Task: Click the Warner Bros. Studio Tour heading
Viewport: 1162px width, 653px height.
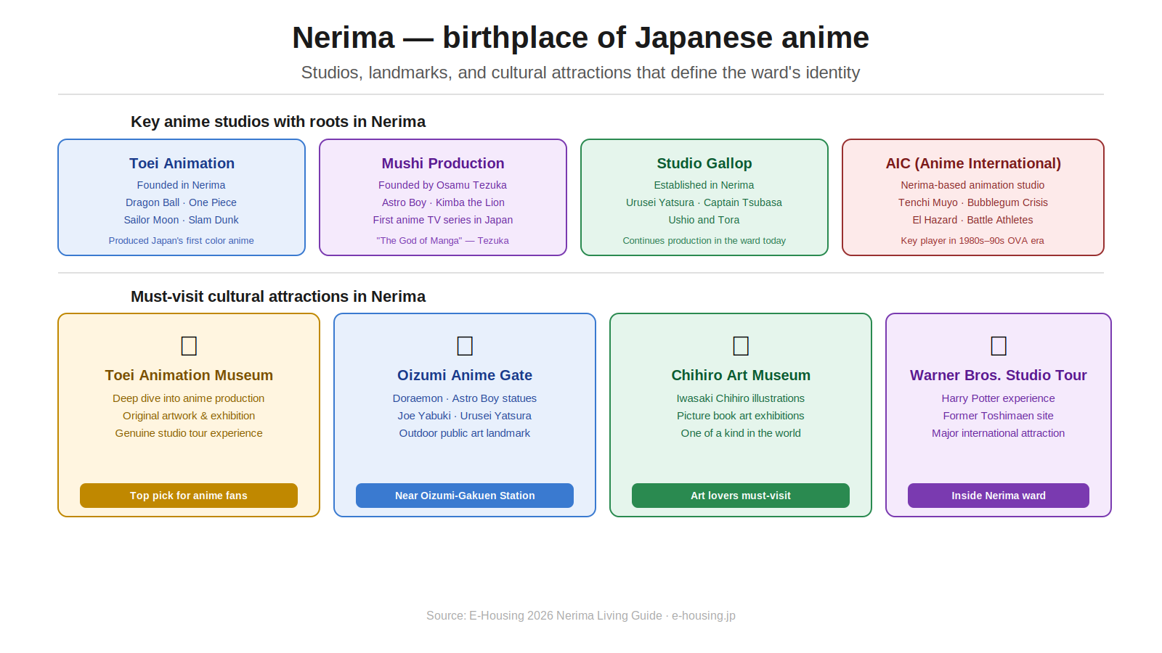Action: pyautogui.click(x=999, y=375)
